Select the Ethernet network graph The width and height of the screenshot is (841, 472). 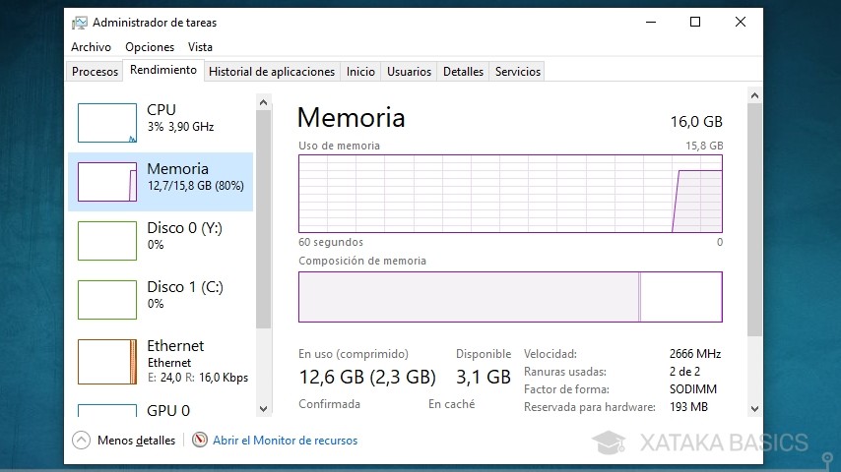107,361
